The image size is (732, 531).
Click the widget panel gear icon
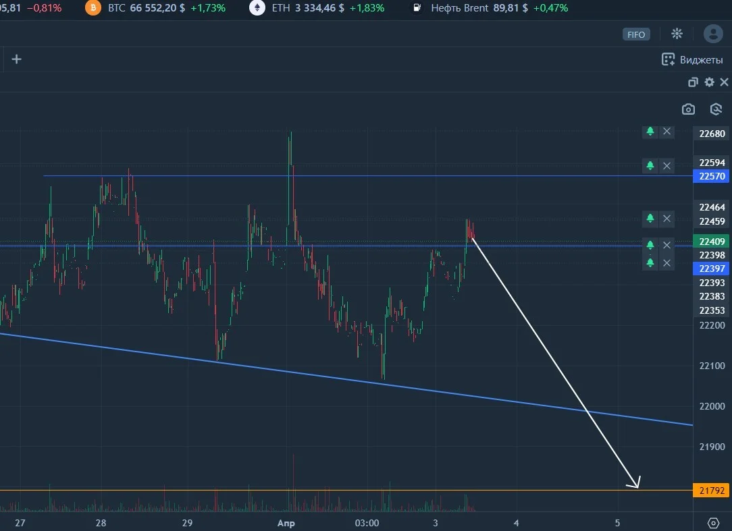pyautogui.click(x=709, y=82)
